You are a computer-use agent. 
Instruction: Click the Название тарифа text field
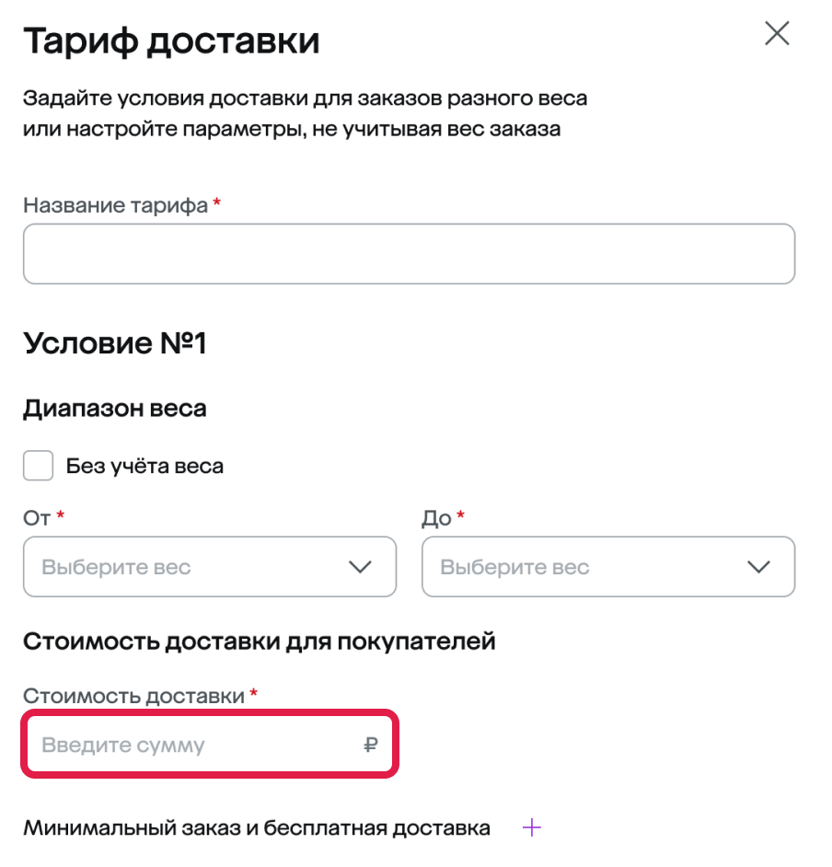(409, 253)
